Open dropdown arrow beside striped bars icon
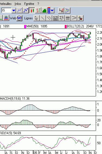The height and width of the screenshot is (154, 102). [x=52, y=10]
